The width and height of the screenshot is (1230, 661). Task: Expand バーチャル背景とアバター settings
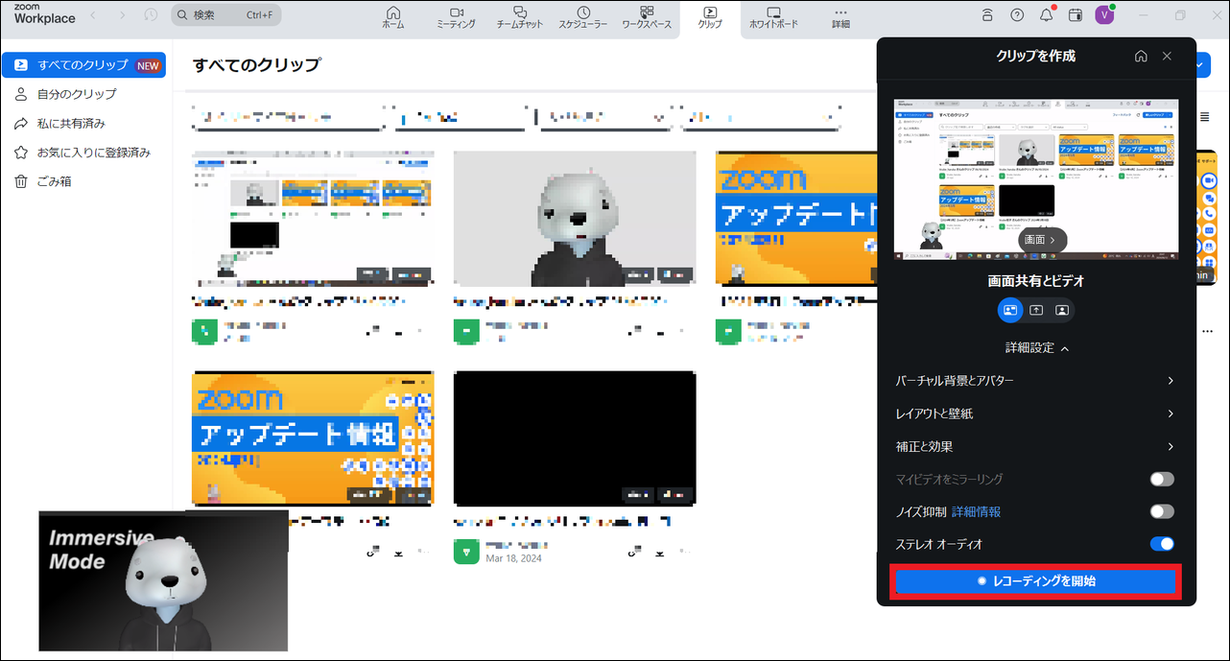pyautogui.click(x=1035, y=381)
